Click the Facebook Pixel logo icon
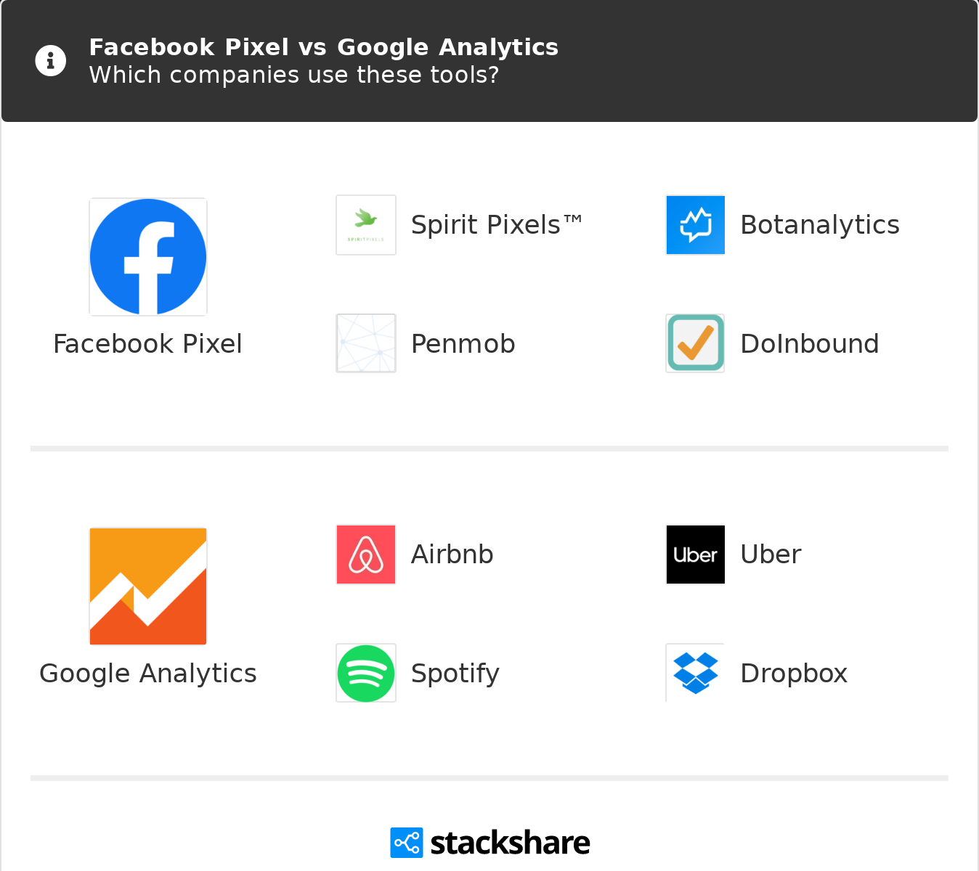Viewport: 979px width, 871px height. click(x=148, y=257)
